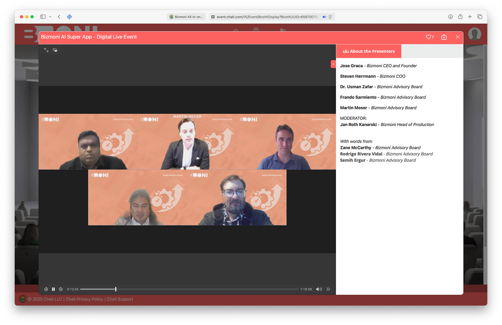Enter fullscreen with the expand arrows icon

[46, 50]
